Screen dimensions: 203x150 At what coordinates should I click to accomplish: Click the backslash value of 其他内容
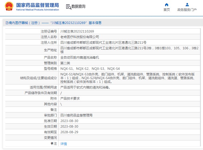pos(61,104)
